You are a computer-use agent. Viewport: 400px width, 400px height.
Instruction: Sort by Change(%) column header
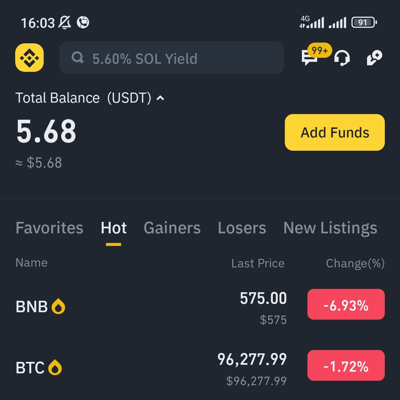pos(355,263)
